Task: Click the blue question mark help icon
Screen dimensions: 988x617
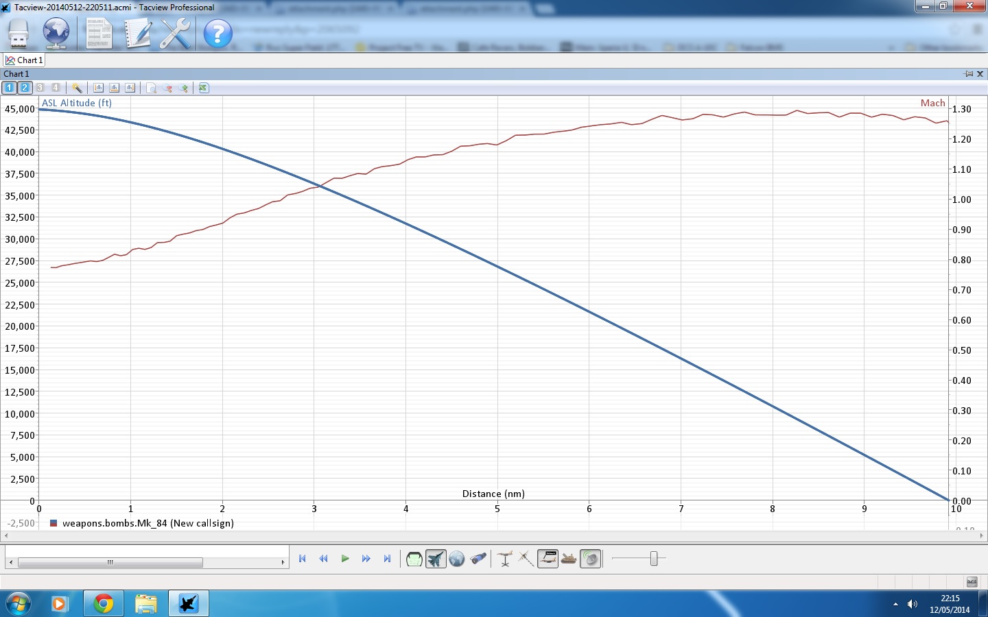Action: pyautogui.click(x=218, y=34)
